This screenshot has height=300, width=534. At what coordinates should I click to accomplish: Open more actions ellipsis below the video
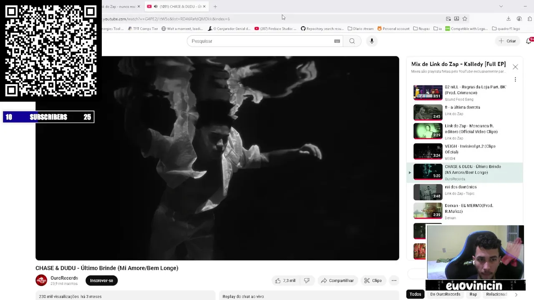394,280
